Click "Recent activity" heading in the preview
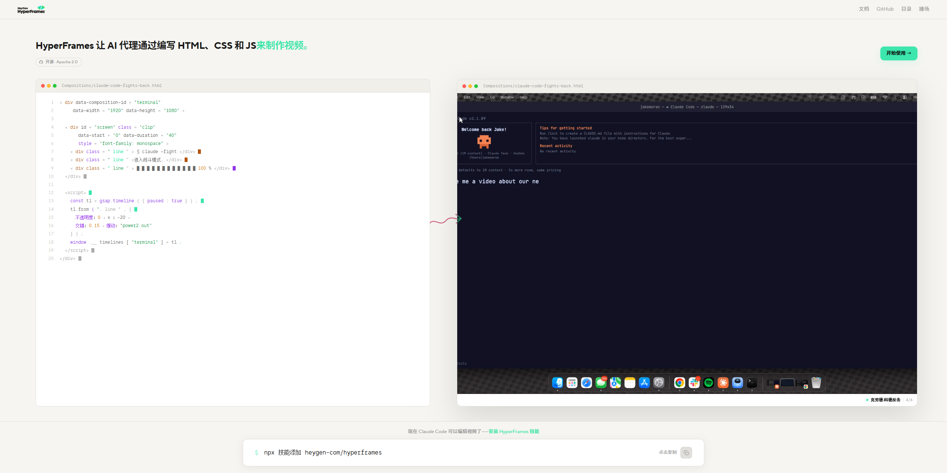 [x=556, y=146]
